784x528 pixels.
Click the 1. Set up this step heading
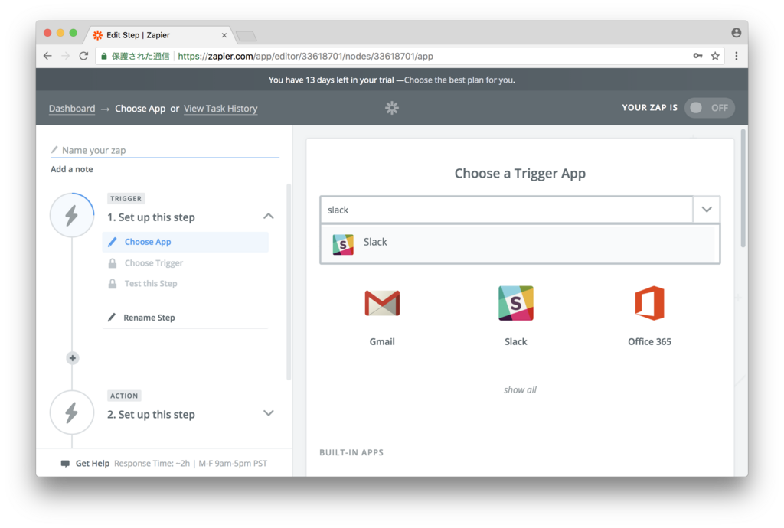tap(151, 217)
